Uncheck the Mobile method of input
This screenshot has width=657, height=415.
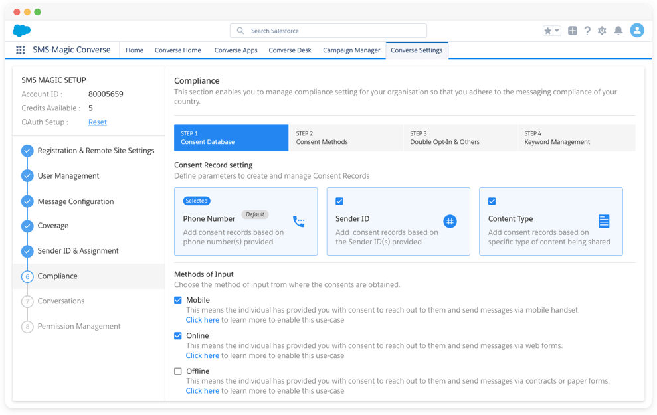(x=178, y=300)
